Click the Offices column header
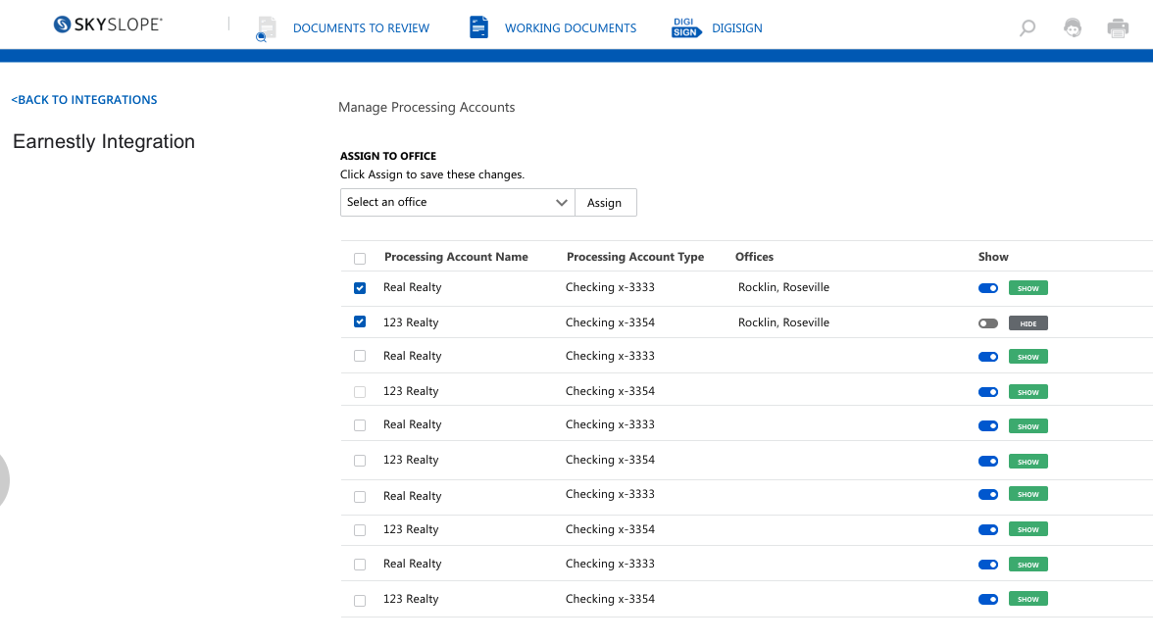Image resolution: width=1153 pixels, height=642 pixels. coord(755,257)
